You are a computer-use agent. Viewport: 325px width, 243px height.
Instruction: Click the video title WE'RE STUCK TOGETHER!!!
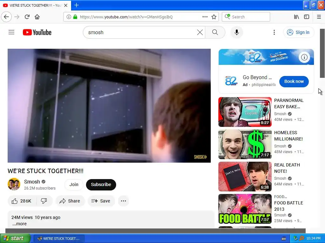point(46,171)
